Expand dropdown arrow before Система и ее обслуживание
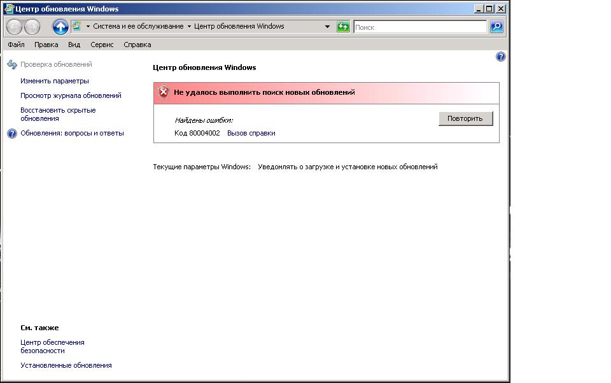Image resolution: width=611 pixels, height=383 pixels. [88, 27]
